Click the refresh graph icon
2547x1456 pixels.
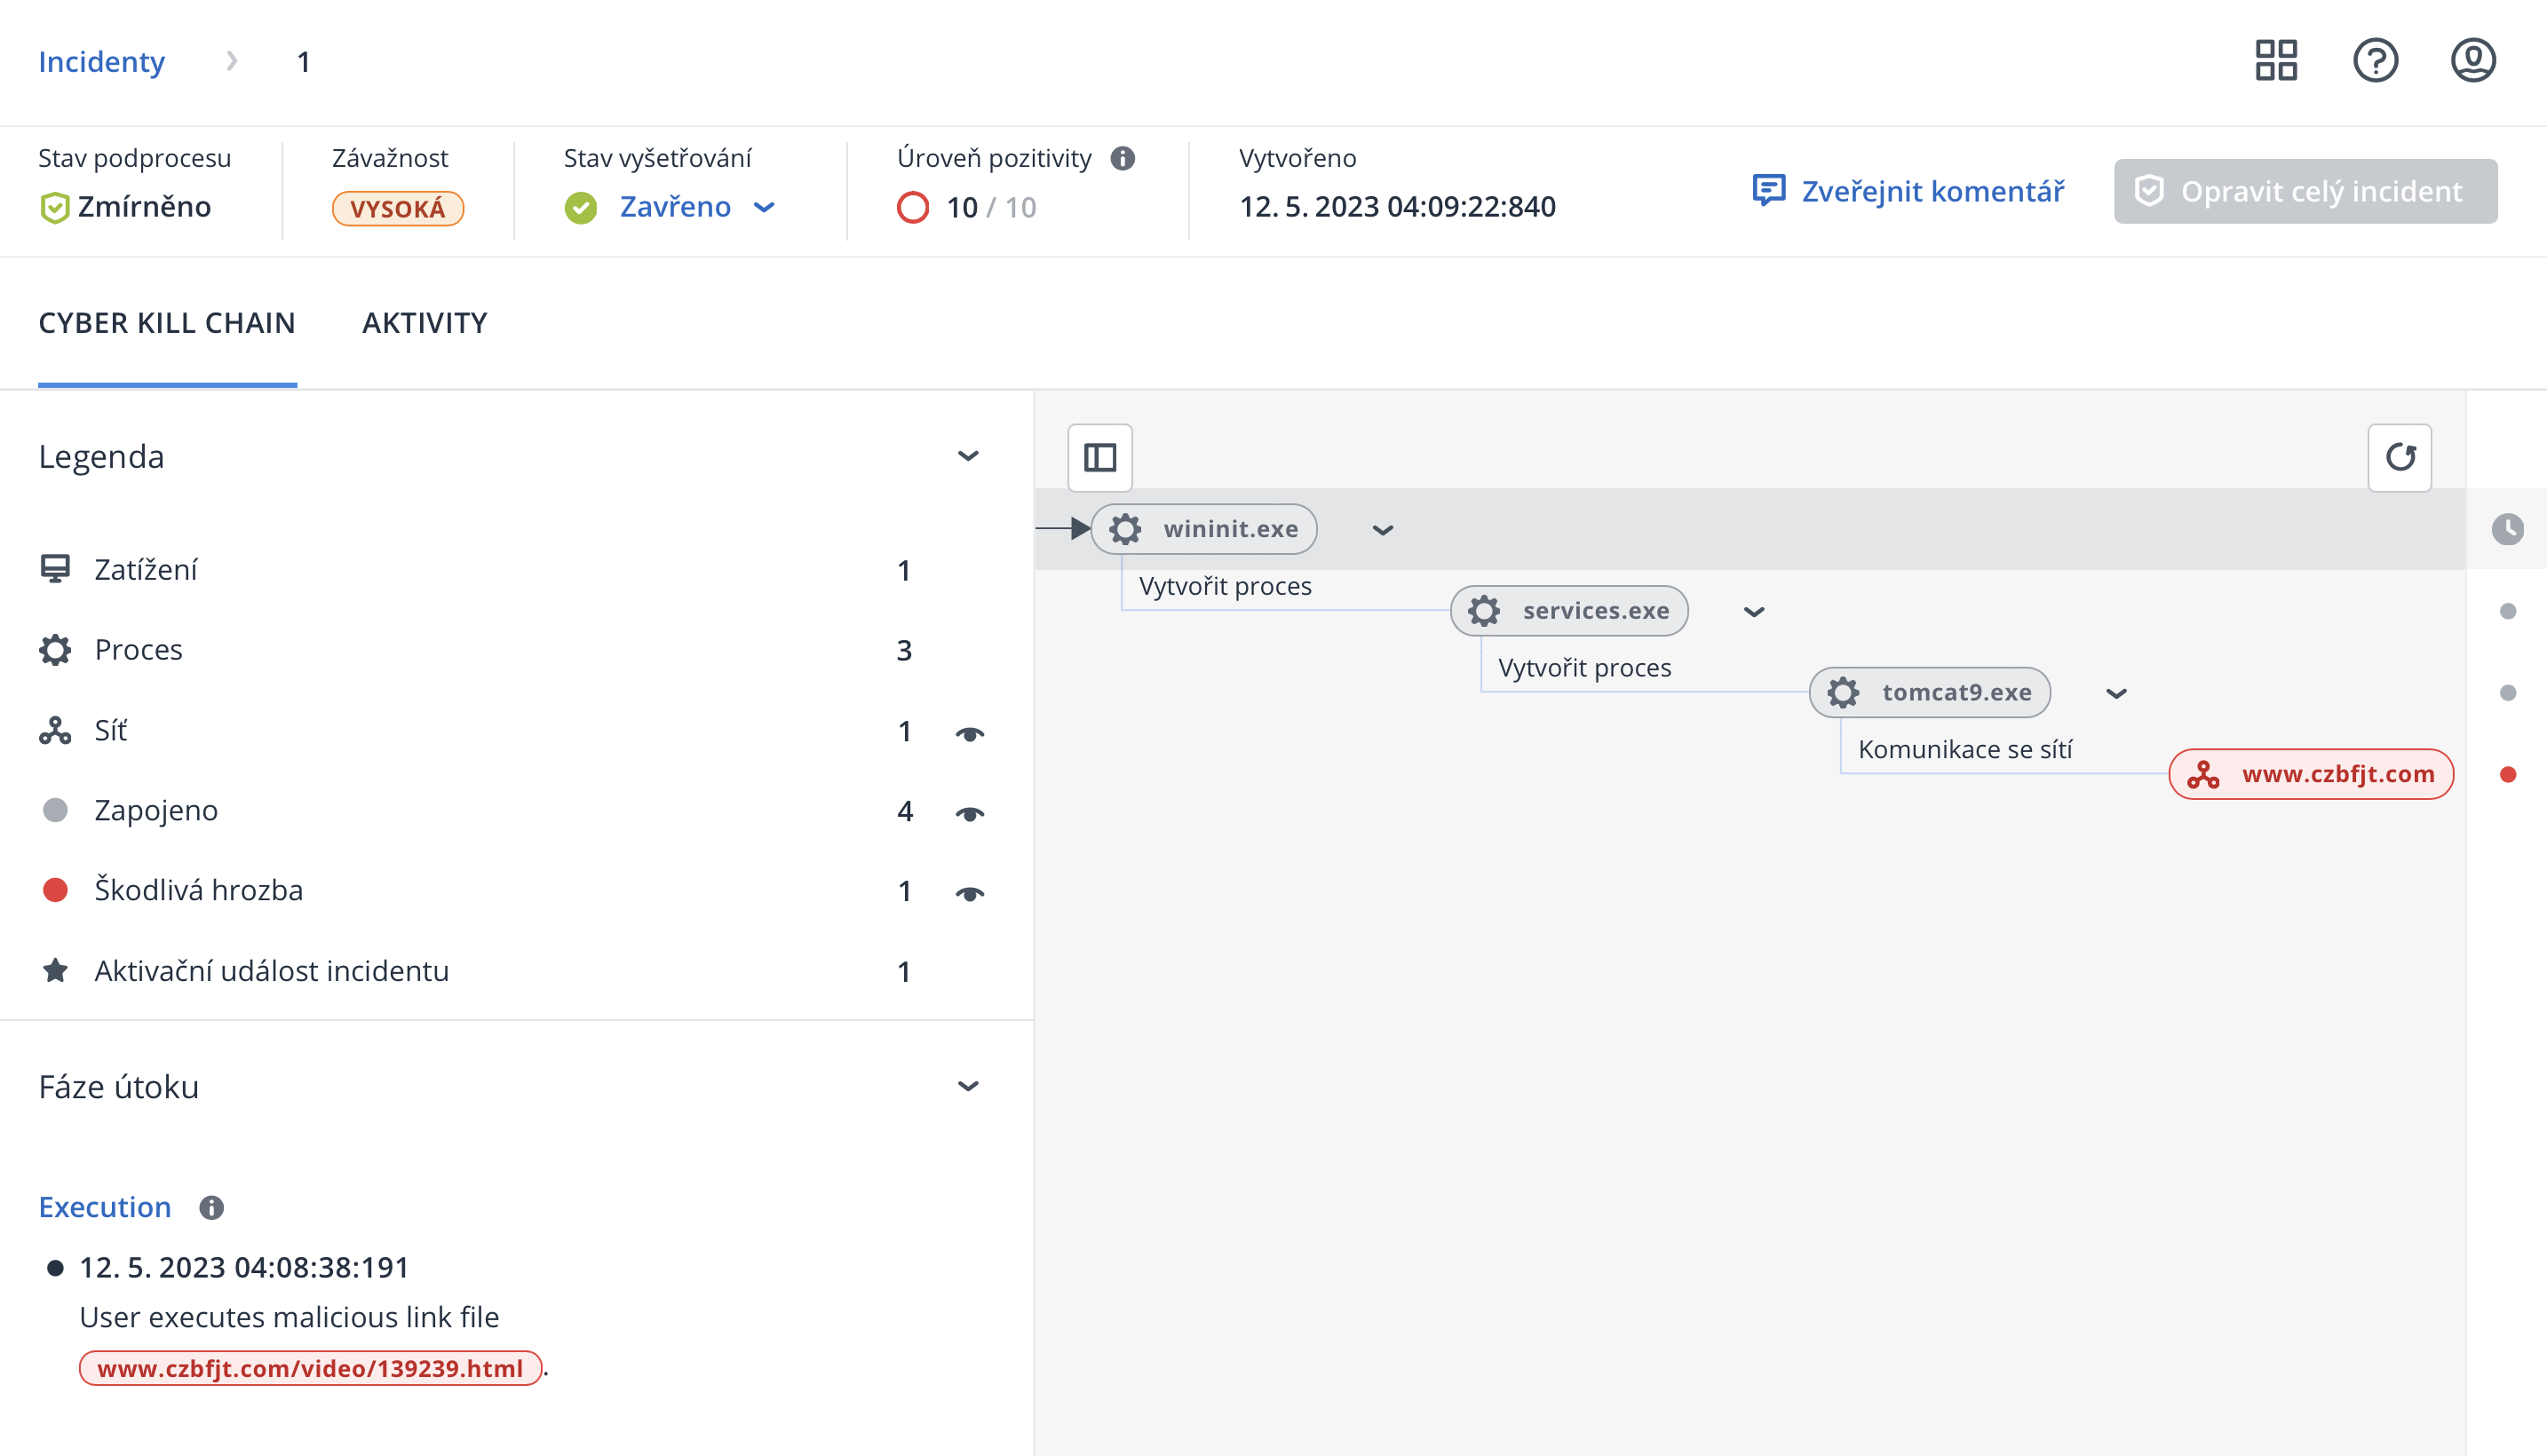point(2399,458)
